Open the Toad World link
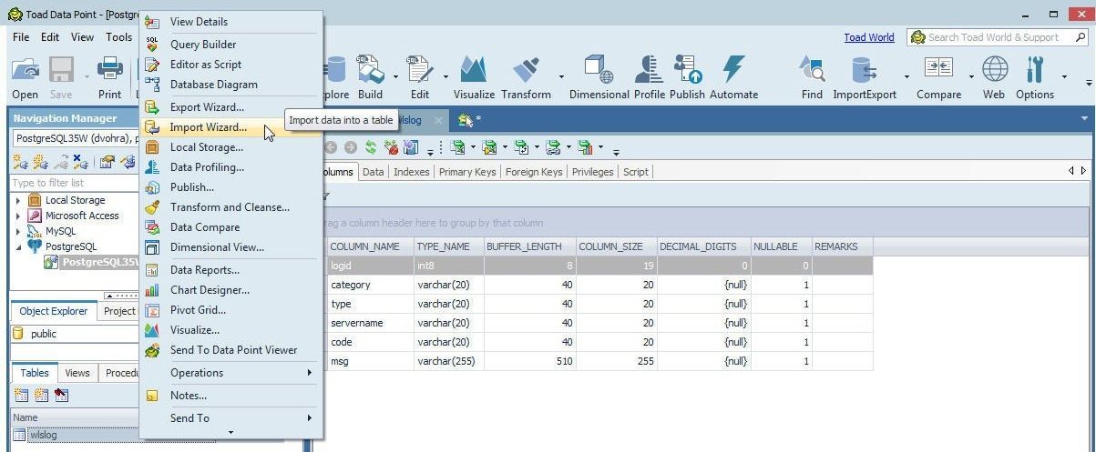The image size is (1096, 452). click(x=869, y=37)
